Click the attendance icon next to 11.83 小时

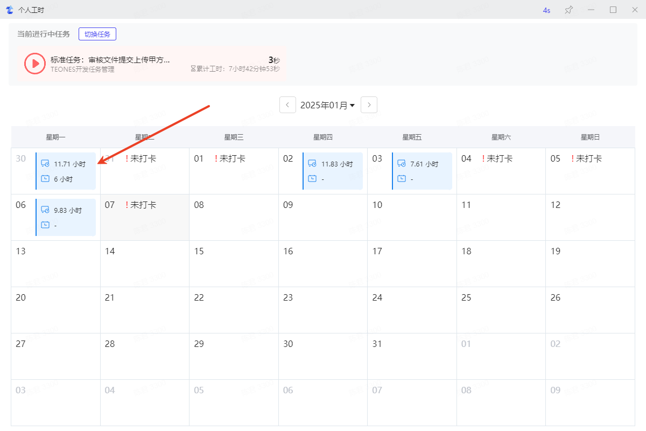point(312,164)
